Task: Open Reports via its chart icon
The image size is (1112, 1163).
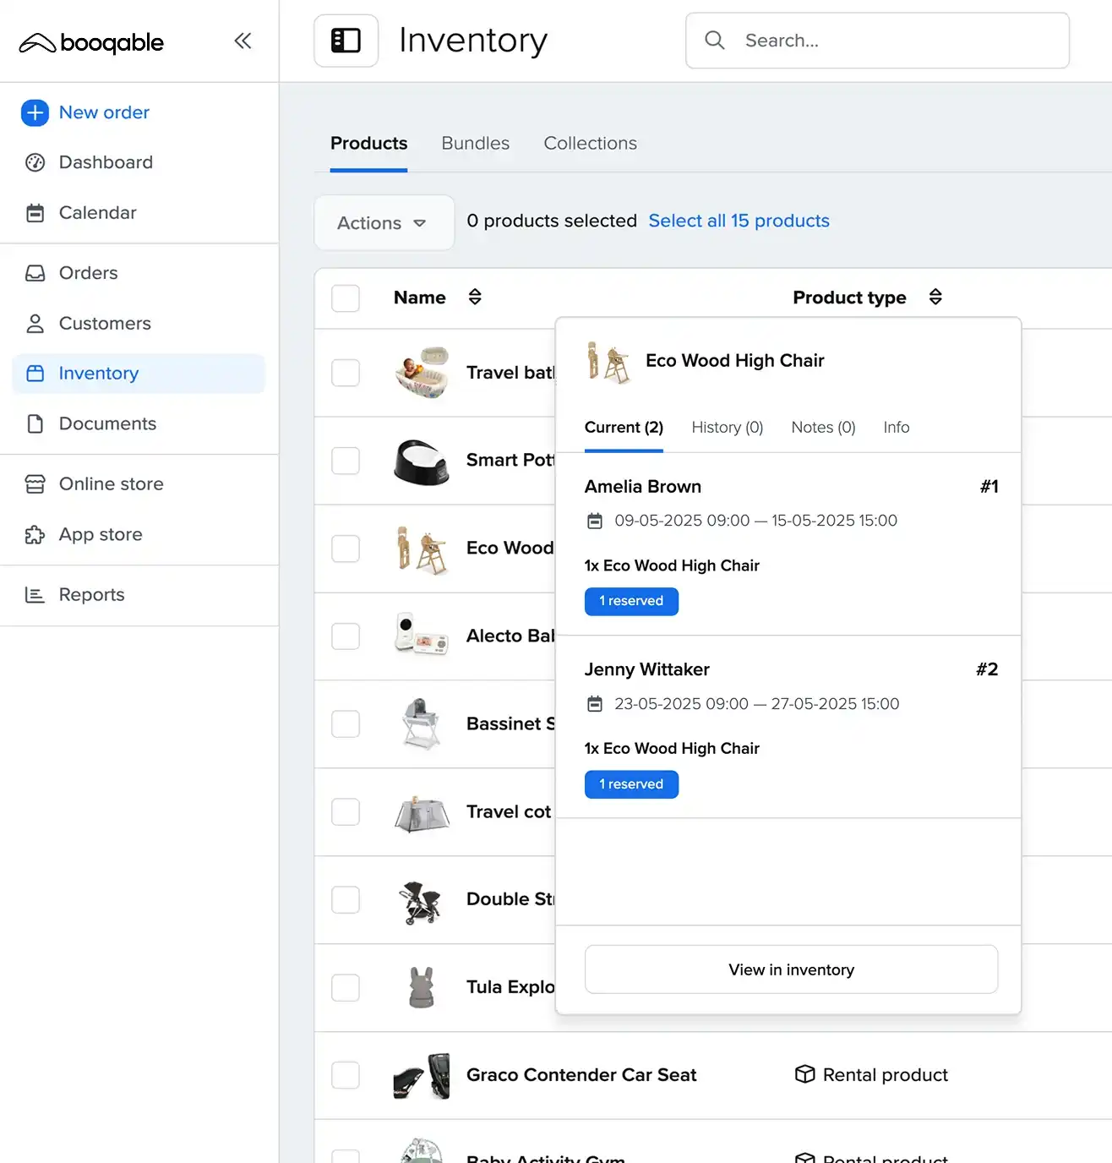Action: coord(35,595)
